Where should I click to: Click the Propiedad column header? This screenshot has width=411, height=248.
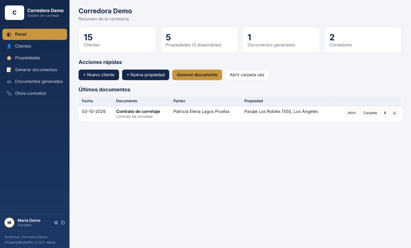pyautogui.click(x=254, y=101)
